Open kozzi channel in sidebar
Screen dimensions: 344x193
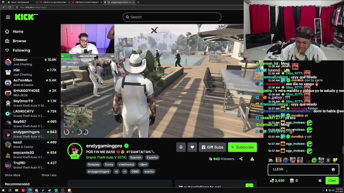[x=31, y=144]
